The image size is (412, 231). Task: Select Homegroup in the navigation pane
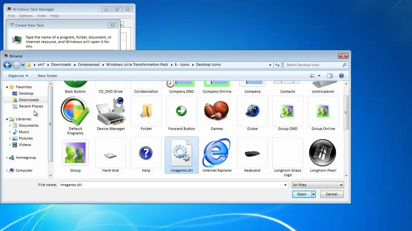click(26, 158)
